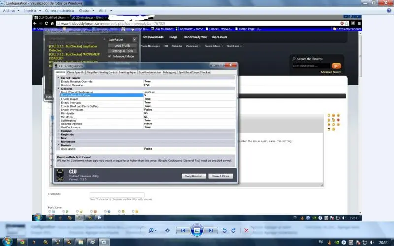Image resolution: width=394 pixels, height=246 pixels.
Task: Switch to the Class Specific tab
Action: click(x=76, y=72)
